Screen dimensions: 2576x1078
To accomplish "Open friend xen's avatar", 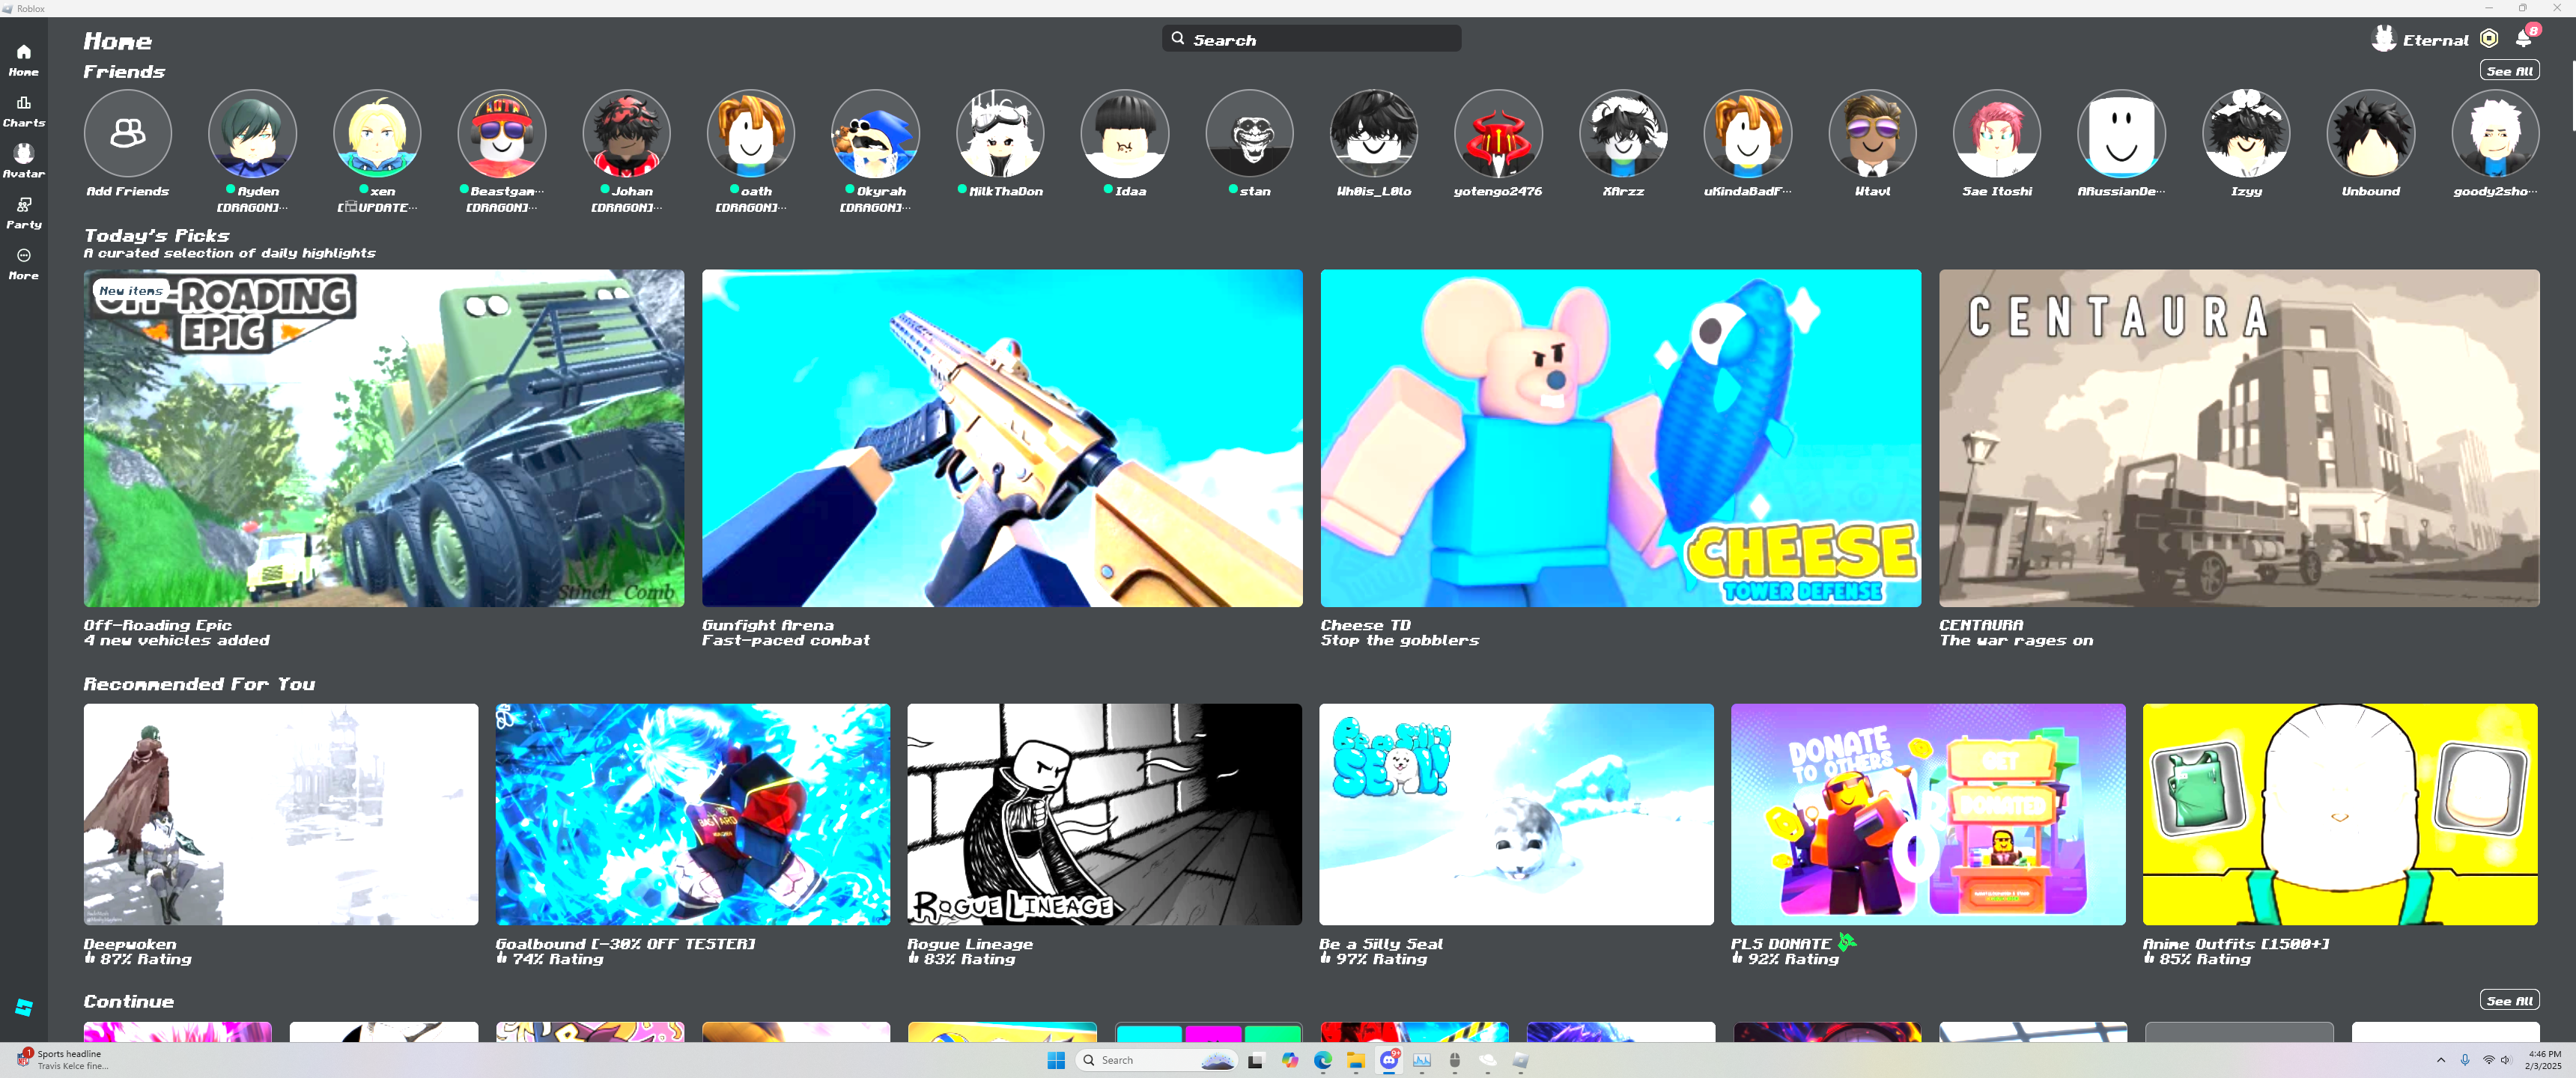I will 377,133.
